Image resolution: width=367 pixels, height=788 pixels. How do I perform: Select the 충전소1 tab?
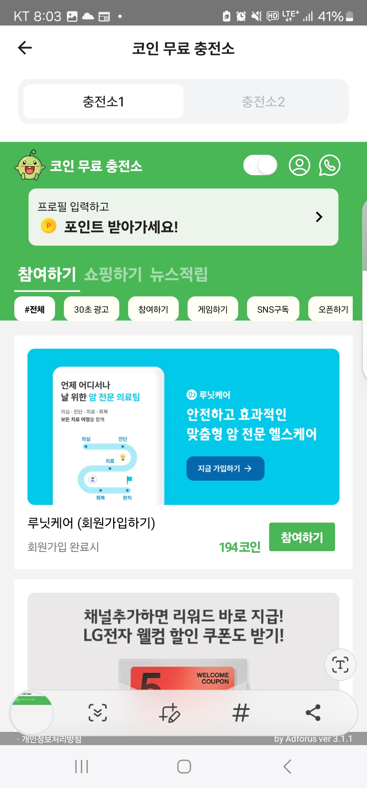pos(103,101)
